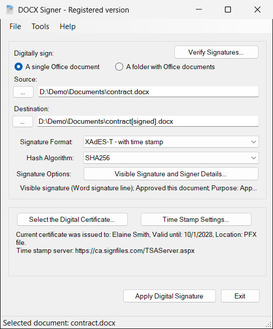Open Visible Signature and Signer Details
The width and height of the screenshot is (273, 329).
coord(171,174)
